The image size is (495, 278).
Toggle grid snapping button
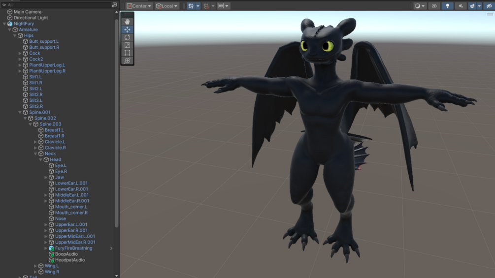[206, 6]
